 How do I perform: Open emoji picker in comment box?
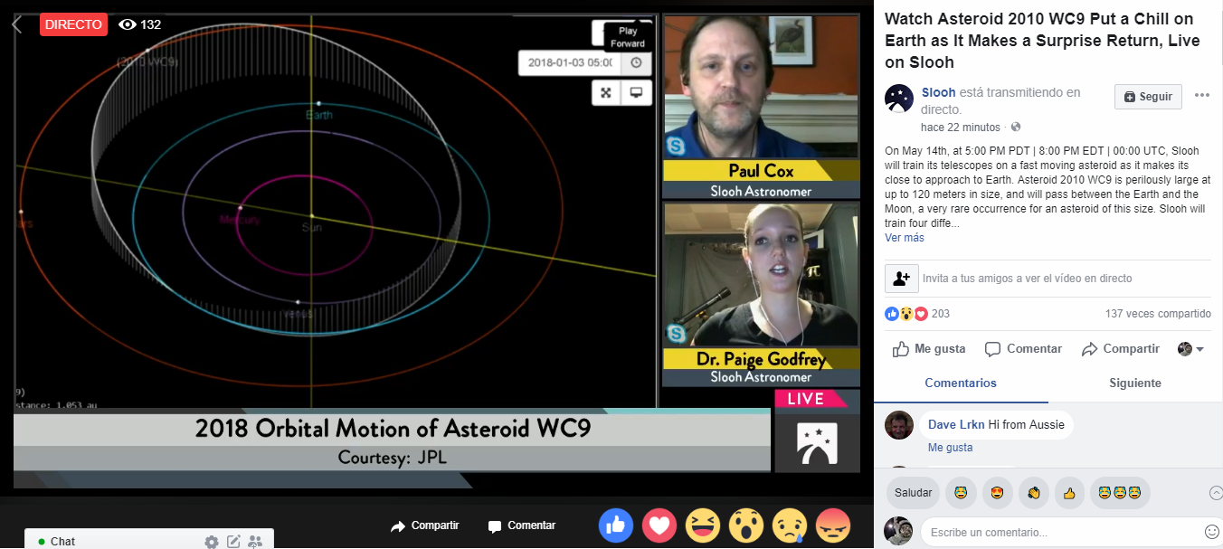point(1211,532)
